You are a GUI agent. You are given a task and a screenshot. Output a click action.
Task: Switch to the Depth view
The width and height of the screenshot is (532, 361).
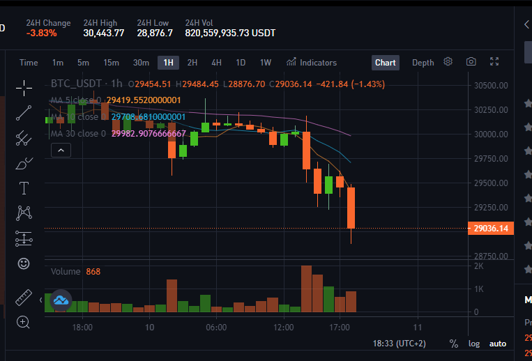click(423, 63)
